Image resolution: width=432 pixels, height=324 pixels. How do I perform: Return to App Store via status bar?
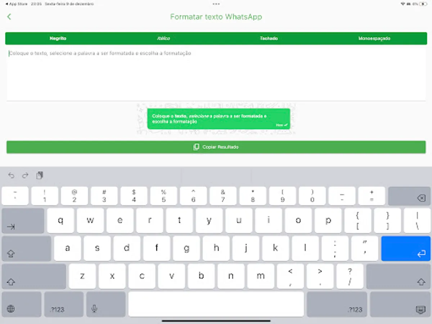16,4
